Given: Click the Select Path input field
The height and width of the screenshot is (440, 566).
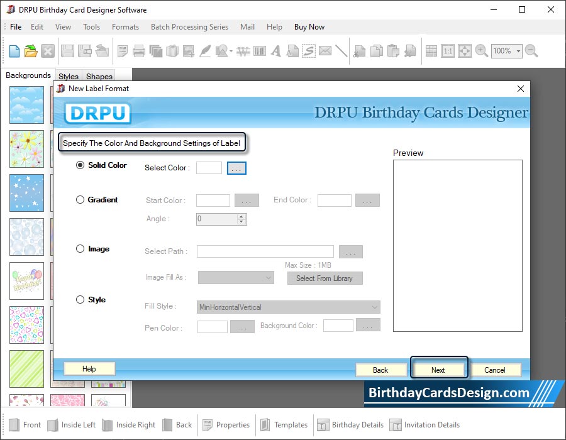Looking at the screenshot, I should coord(265,251).
